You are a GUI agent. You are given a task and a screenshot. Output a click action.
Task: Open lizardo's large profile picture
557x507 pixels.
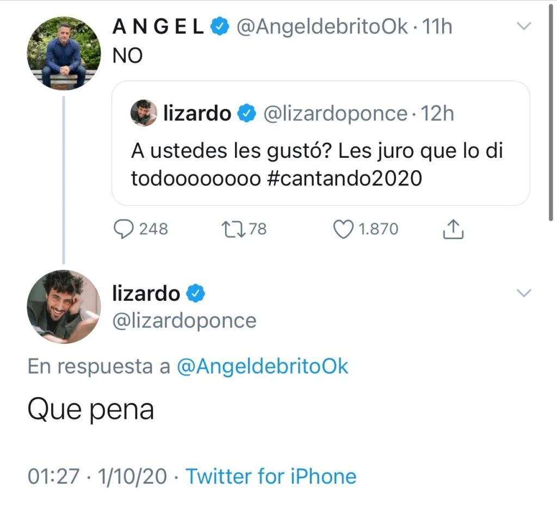point(64,306)
